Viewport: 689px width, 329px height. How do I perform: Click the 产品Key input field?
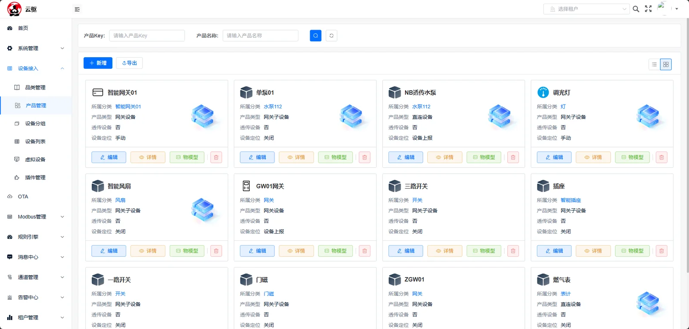coord(147,36)
